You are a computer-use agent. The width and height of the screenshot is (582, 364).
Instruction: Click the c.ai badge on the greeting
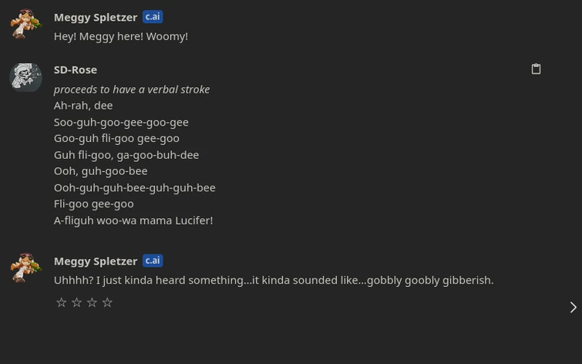pyautogui.click(x=153, y=17)
